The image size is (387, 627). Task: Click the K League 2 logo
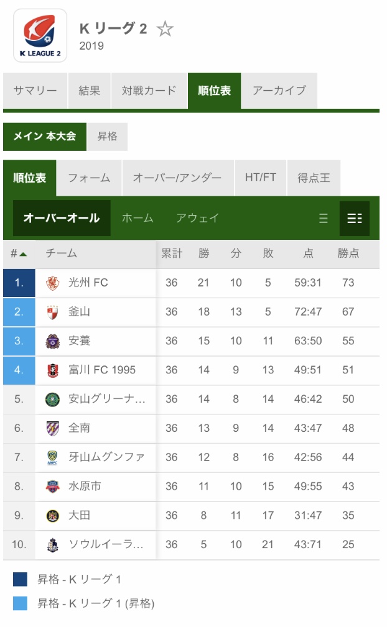tap(40, 35)
